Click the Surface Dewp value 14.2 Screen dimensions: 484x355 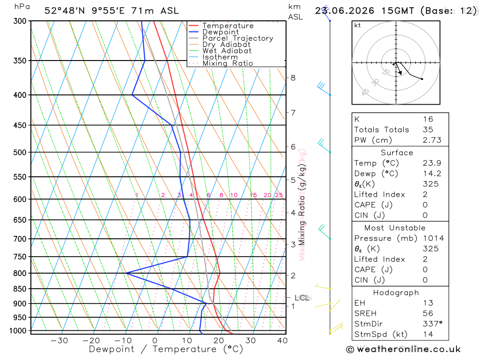[432, 174]
